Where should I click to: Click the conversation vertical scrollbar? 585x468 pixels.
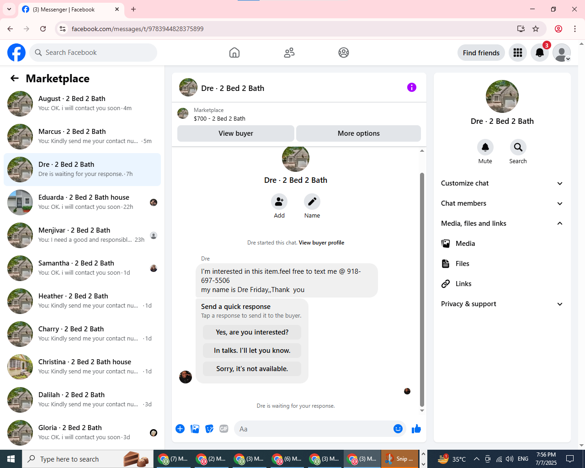click(x=422, y=289)
